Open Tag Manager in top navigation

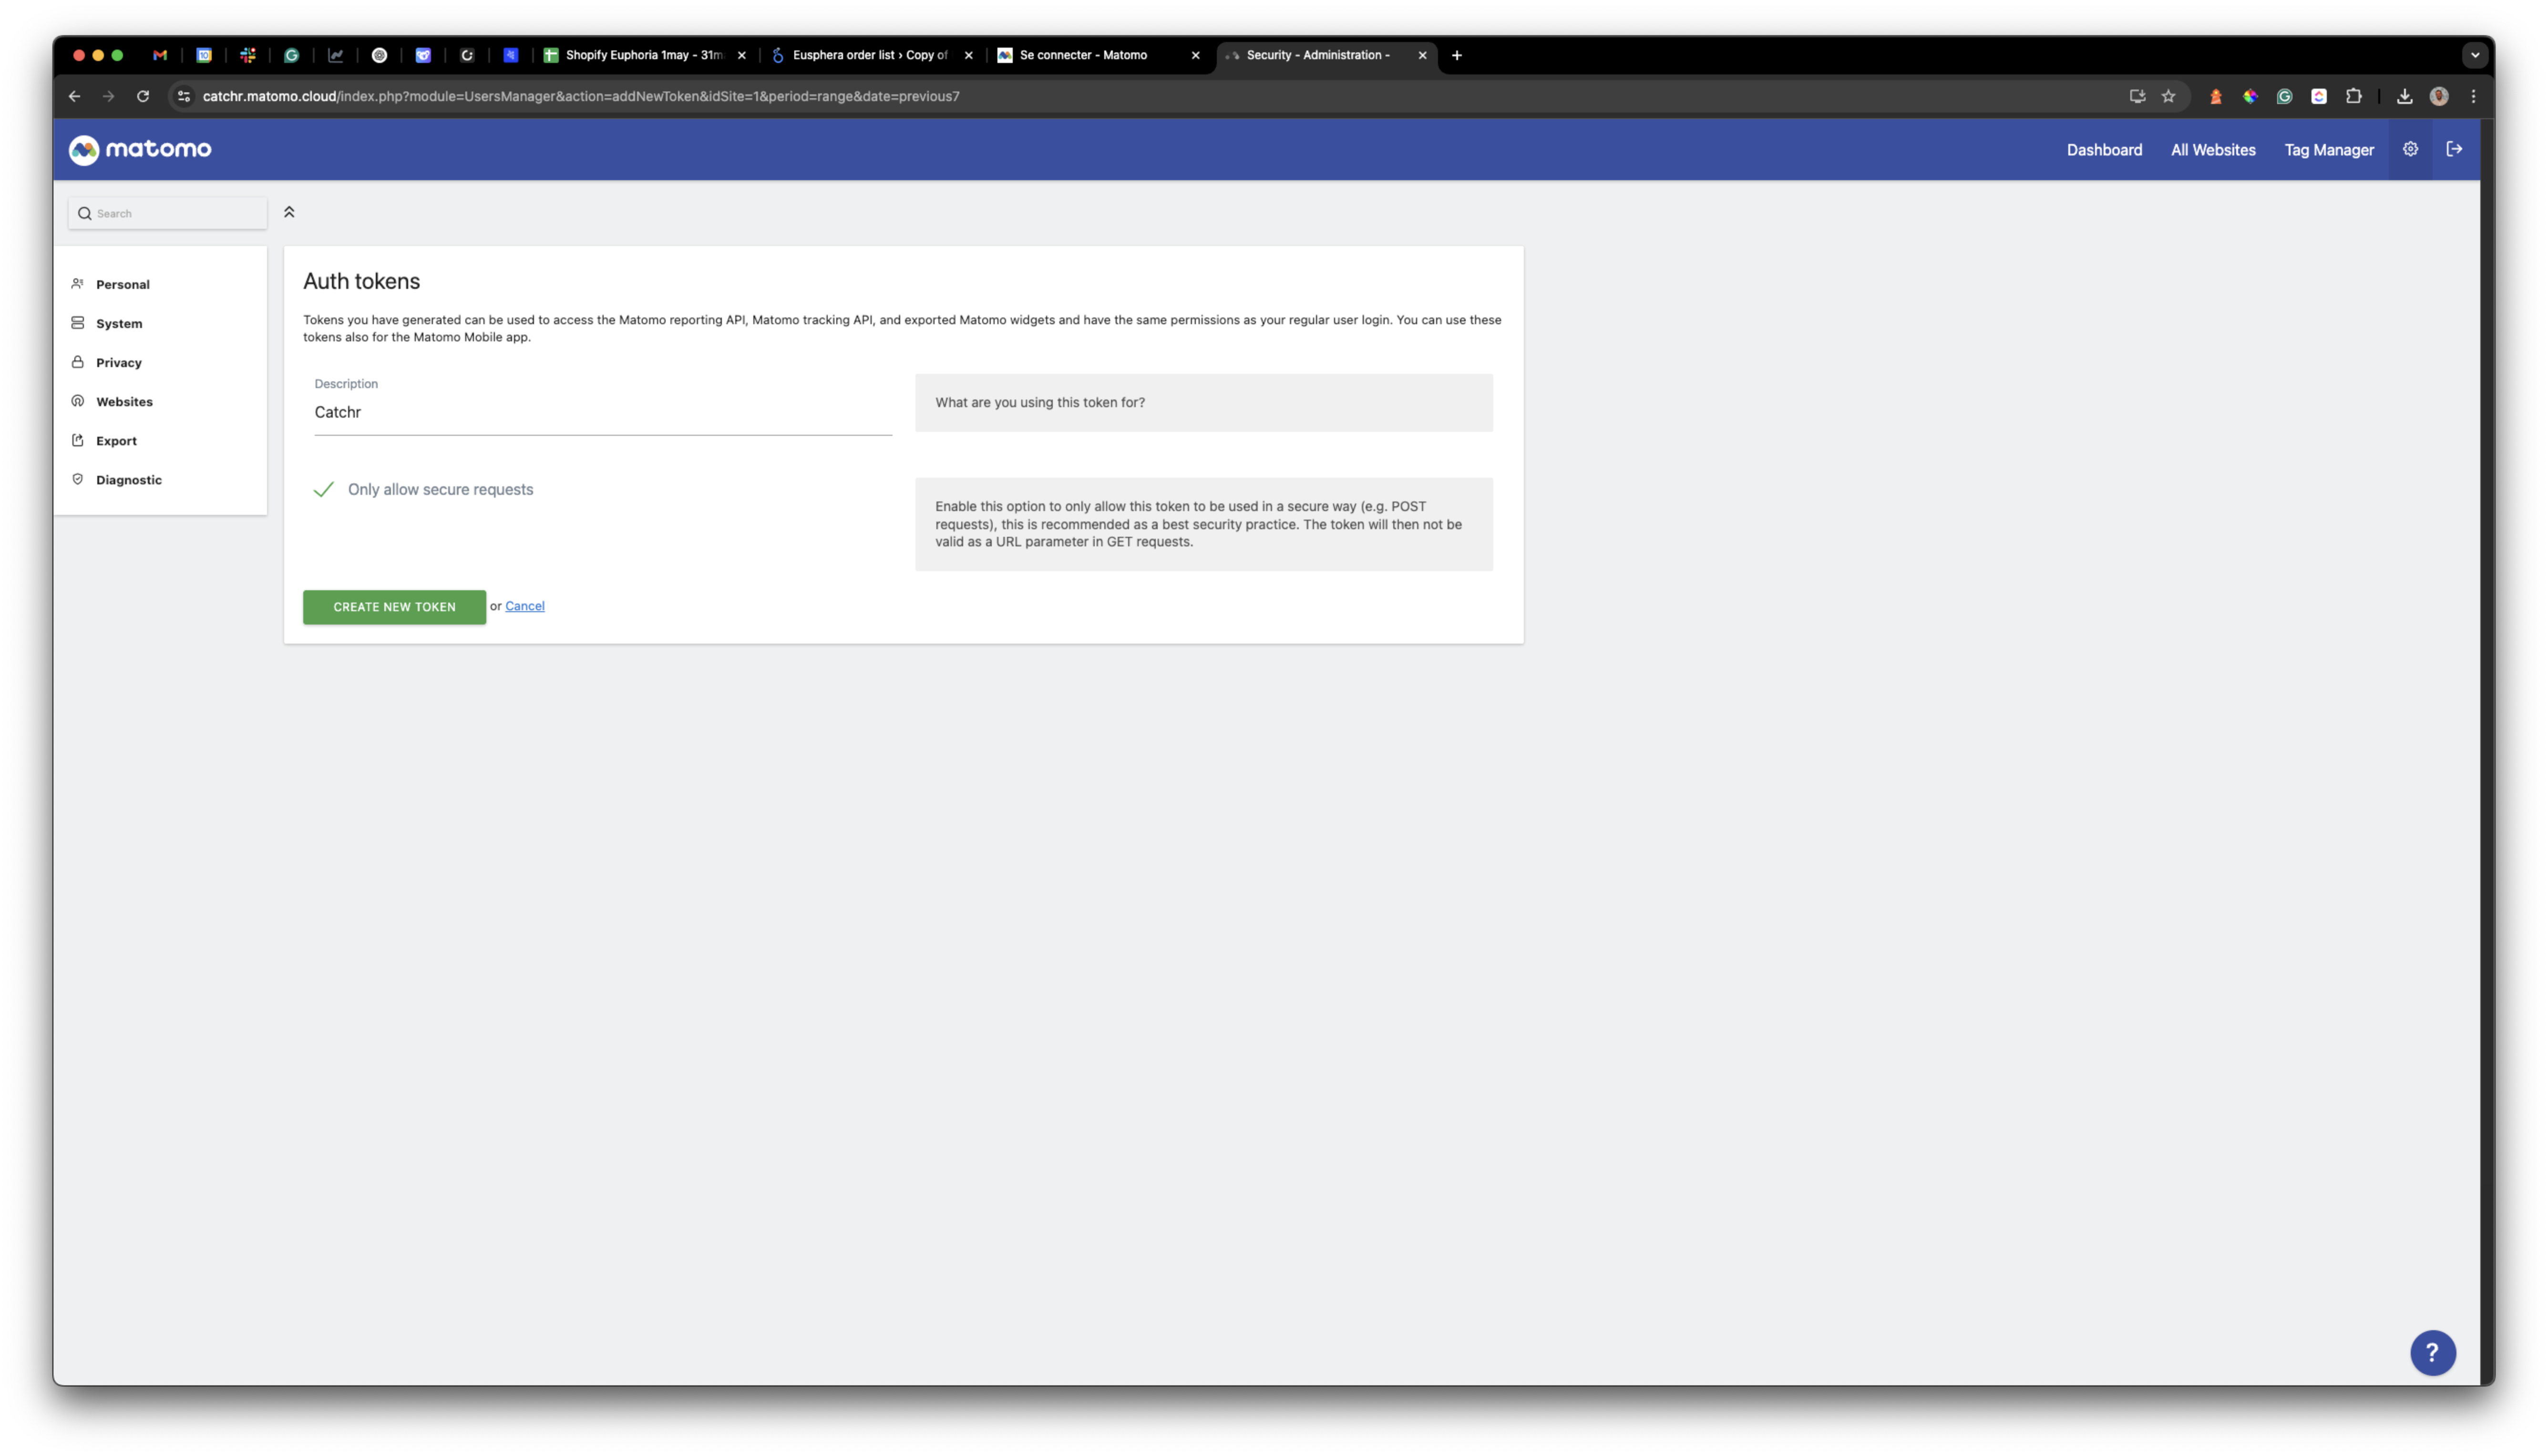coord(2329,150)
